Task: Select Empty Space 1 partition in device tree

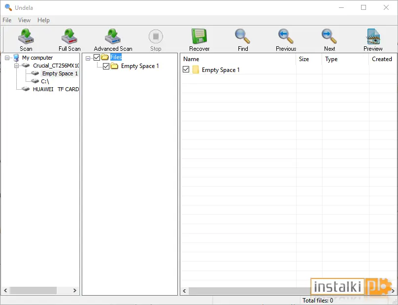Action: coord(60,73)
